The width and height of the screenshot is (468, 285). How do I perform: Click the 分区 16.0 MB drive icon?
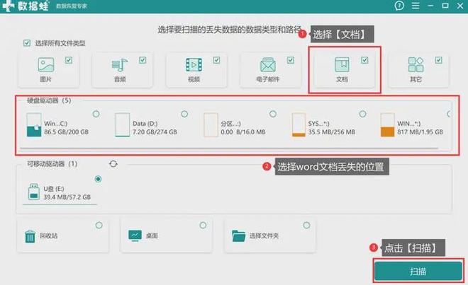(x=211, y=124)
